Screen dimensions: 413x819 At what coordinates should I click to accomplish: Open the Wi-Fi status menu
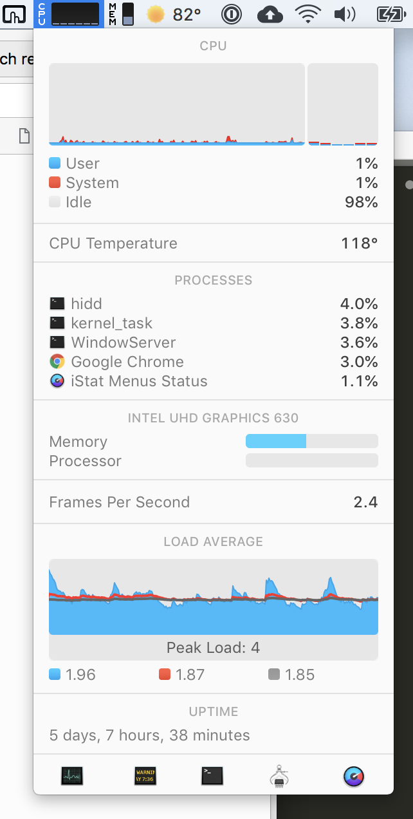309,14
